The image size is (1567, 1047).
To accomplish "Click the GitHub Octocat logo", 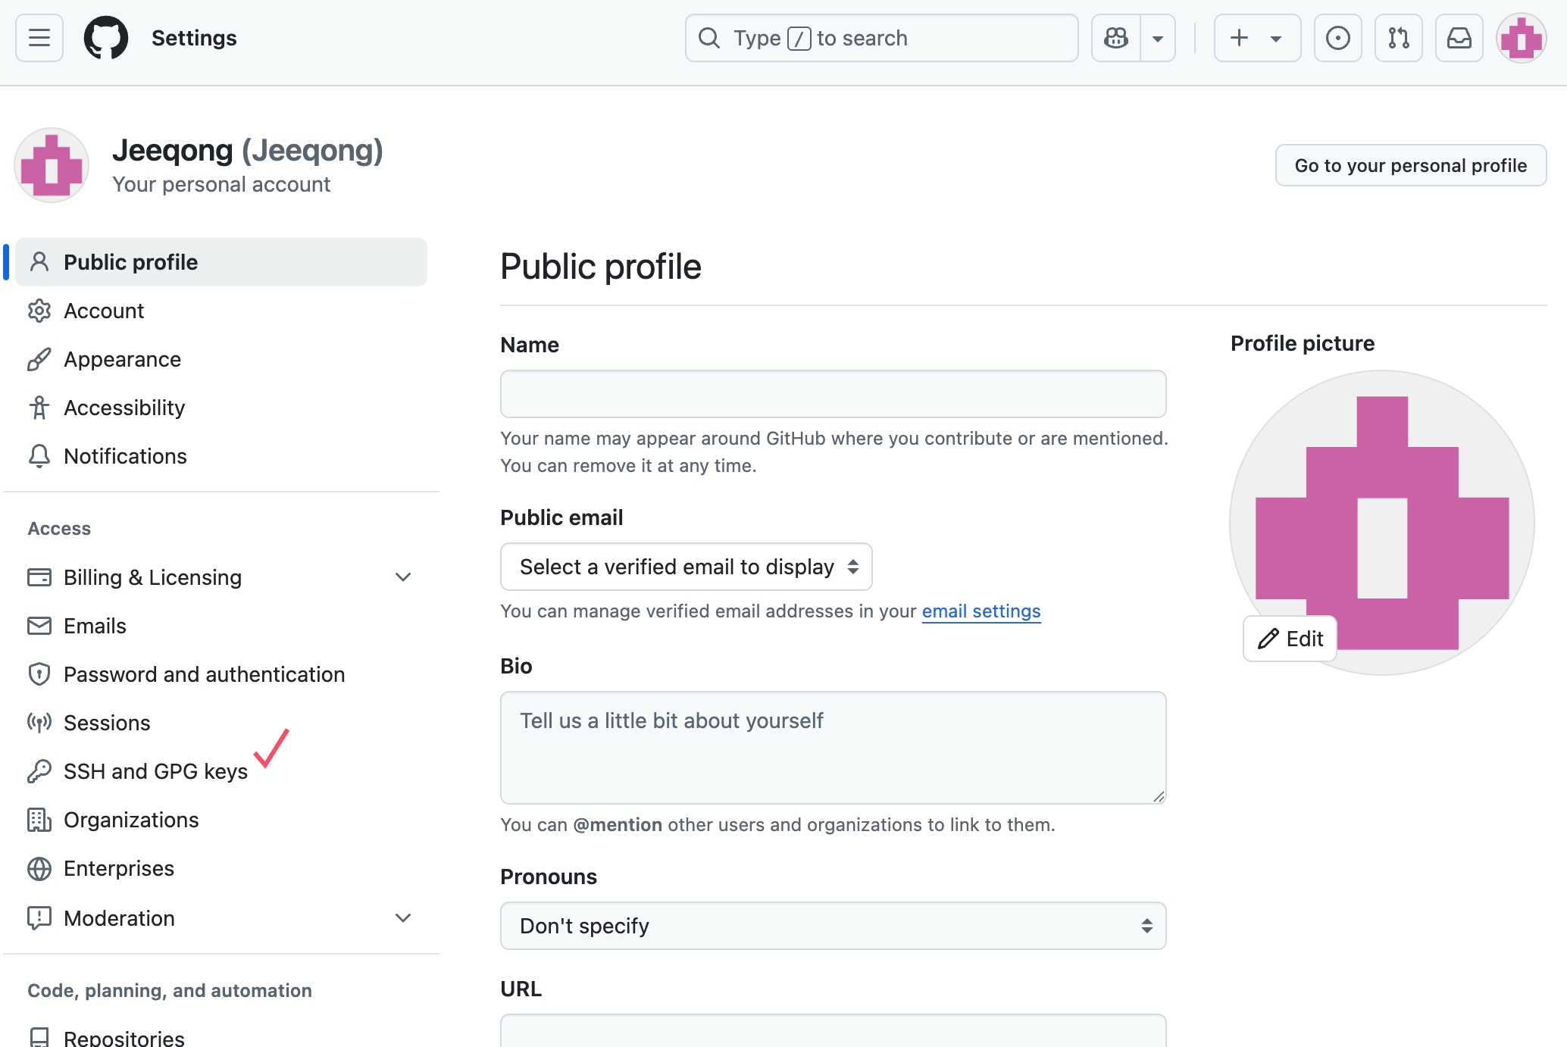I will [105, 38].
